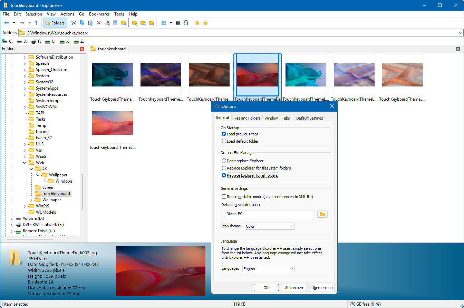Open the Icon theme dropdown
This screenshot has height=308, width=464.
click(x=270, y=226)
